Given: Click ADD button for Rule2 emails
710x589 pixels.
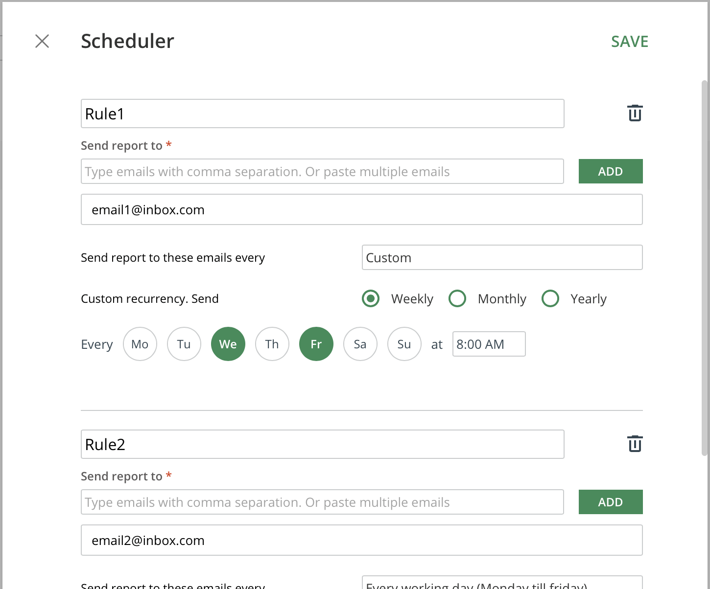Looking at the screenshot, I should (611, 502).
